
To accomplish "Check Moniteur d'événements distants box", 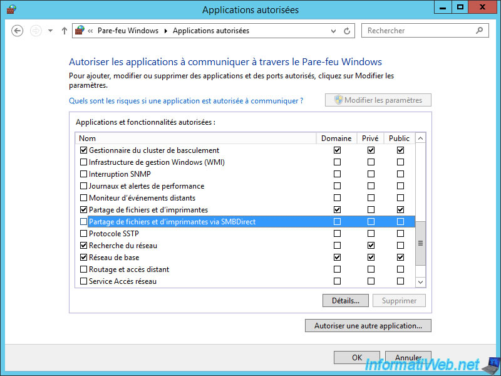I will (83, 197).
